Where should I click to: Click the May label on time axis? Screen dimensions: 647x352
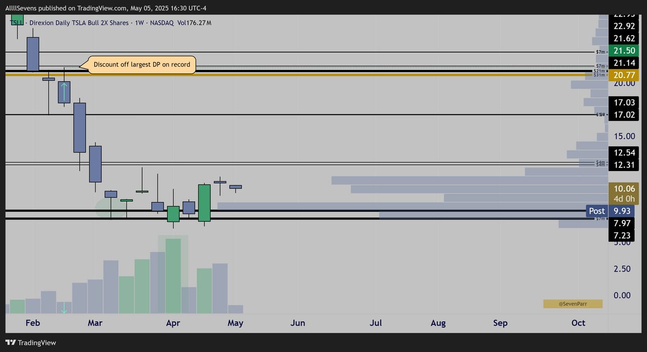235,323
